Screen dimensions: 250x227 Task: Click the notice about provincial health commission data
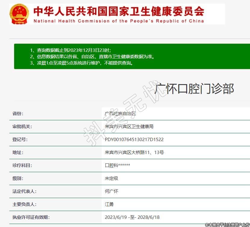coord(92,56)
